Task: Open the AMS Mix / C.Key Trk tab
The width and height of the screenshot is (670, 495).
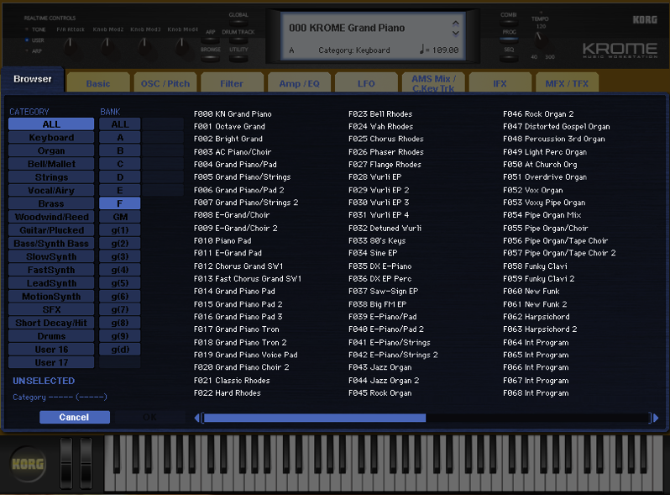Action: pyautogui.click(x=433, y=83)
